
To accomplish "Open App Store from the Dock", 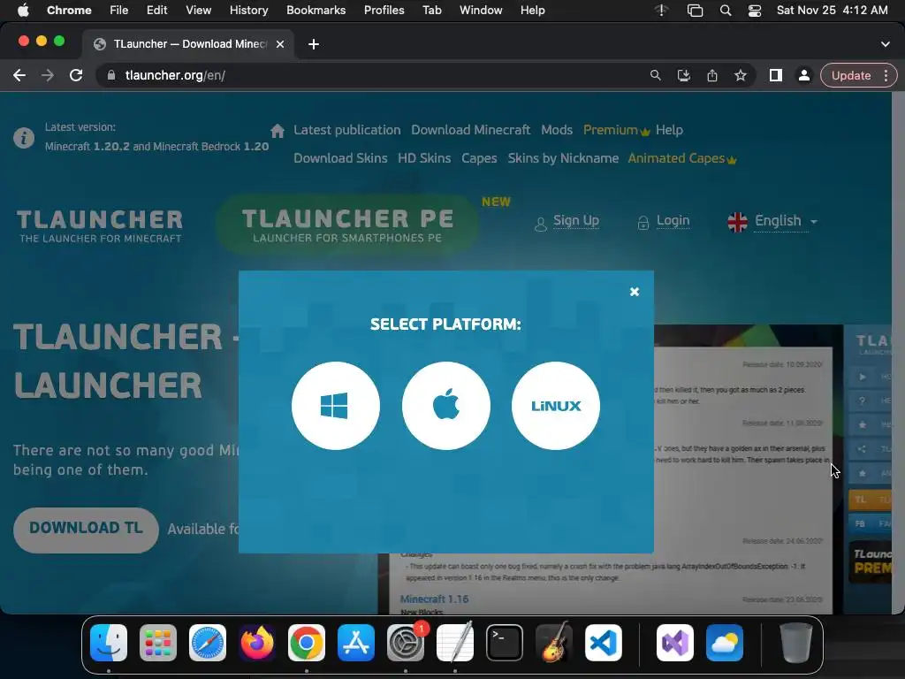I will pyautogui.click(x=356, y=644).
